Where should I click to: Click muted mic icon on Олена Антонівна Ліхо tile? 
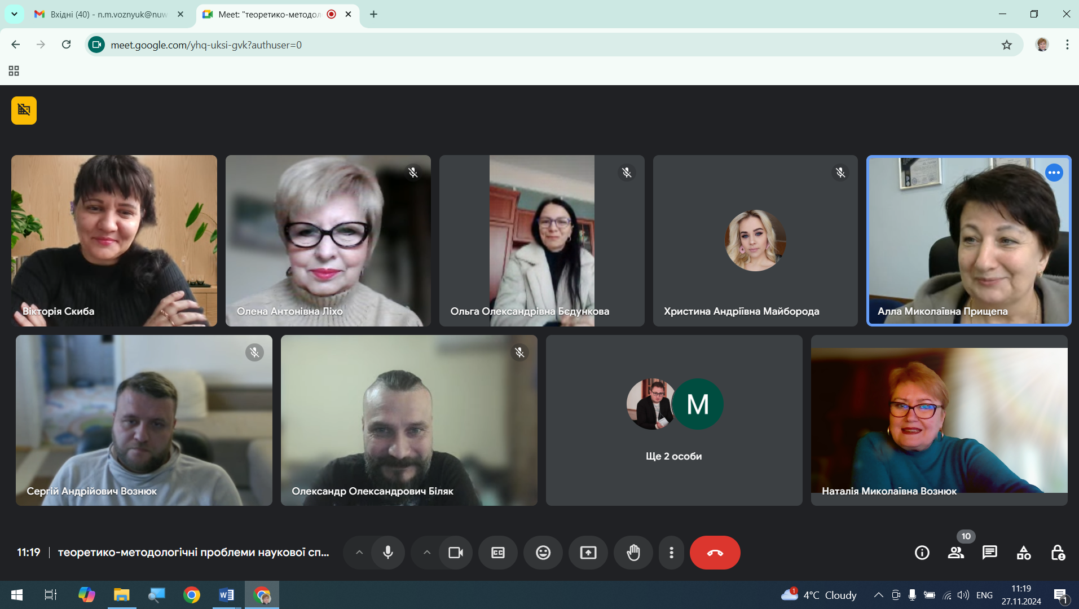(x=413, y=173)
